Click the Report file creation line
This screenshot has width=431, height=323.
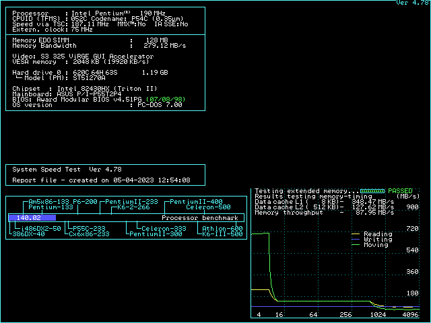[x=101, y=180]
